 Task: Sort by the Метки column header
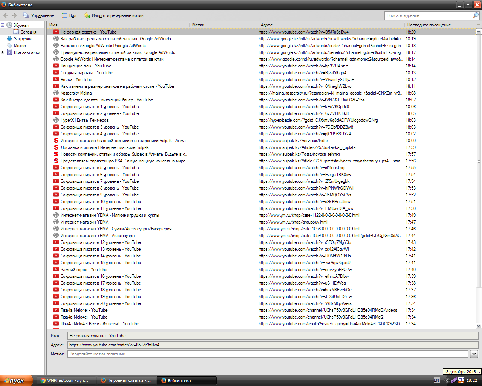pyautogui.click(x=224, y=25)
